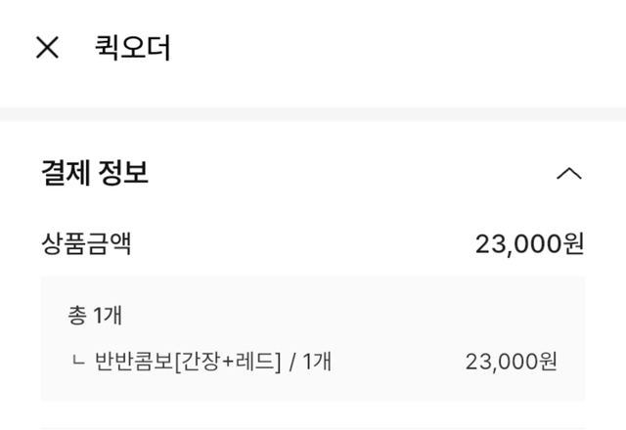Click the 총 1개 count text
626x430 pixels.
94,315
